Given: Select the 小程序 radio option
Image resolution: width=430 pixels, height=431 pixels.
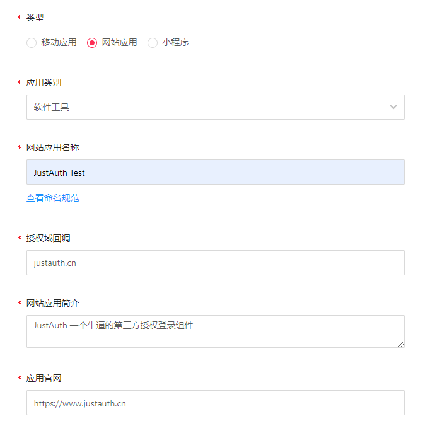Looking at the screenshot, I should click(153, 43).
